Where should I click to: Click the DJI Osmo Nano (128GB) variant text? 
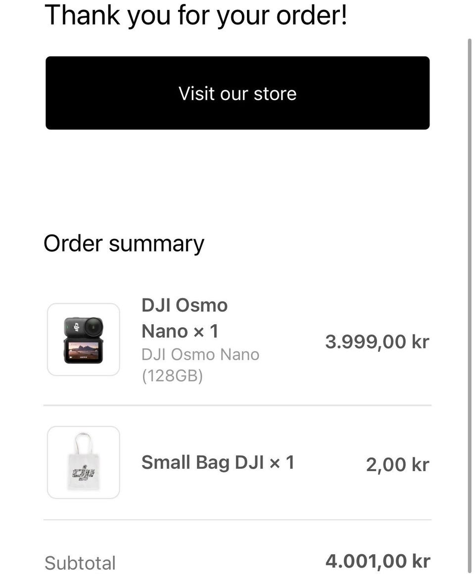tap(200, 365)
